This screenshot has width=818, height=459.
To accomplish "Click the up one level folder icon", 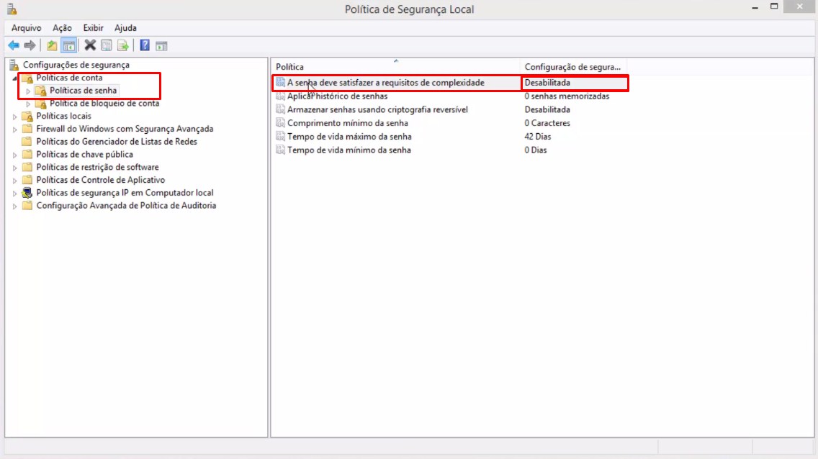I will (x=52, y=46).
